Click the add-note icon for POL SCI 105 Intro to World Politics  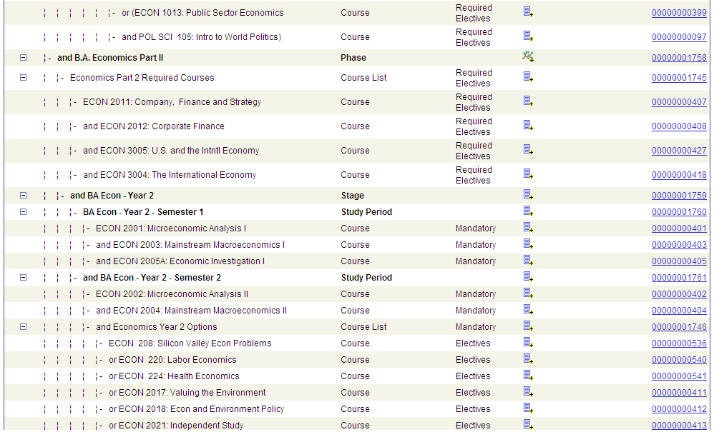(527, 37)
